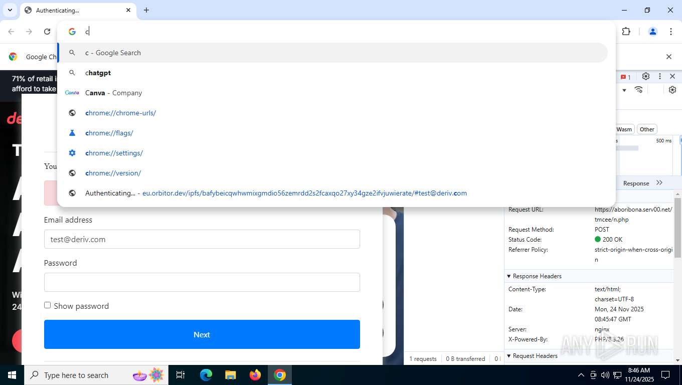Show more request detail tabs
The height and width of the screenshot is (385, 682).
[x=659, y=182]
